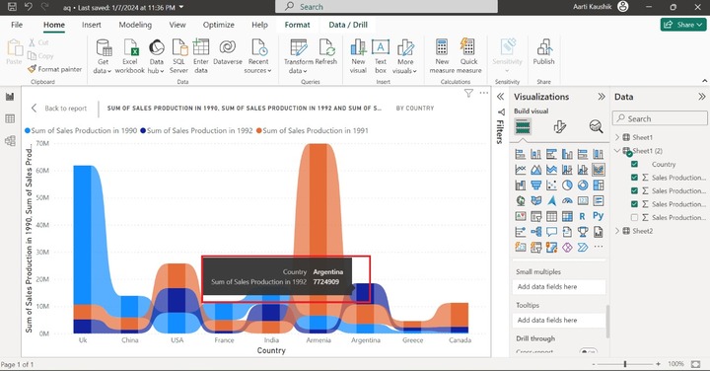Select the Ribbon chart visual
The image size is (710, 371).
(x=599, y=170)
